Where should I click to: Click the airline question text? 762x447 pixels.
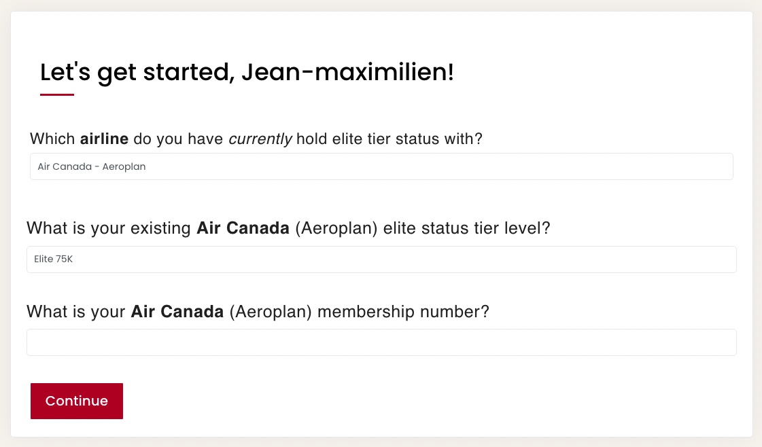click(x=256, y=139)
